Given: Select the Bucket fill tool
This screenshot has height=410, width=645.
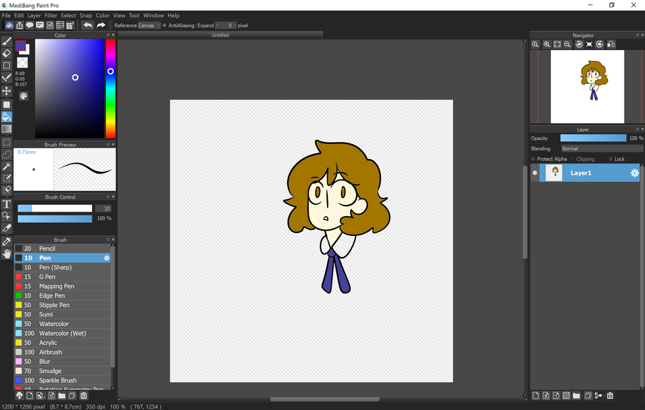Looking at the screenshot, I should (x=7, y=117).
